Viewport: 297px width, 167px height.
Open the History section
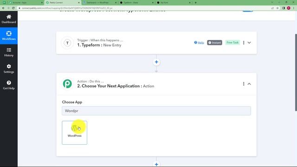[9, 52]
